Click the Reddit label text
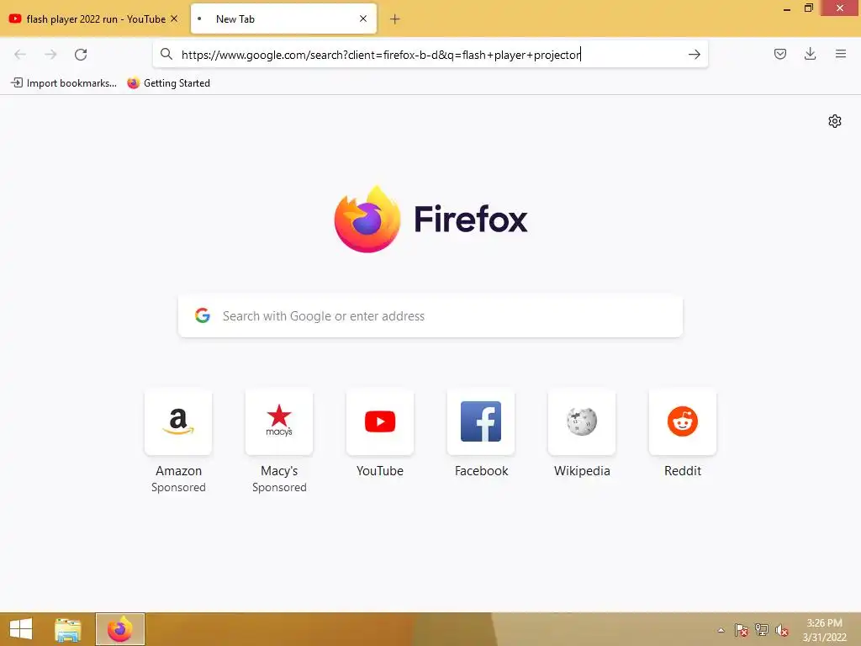 (683, 471)
